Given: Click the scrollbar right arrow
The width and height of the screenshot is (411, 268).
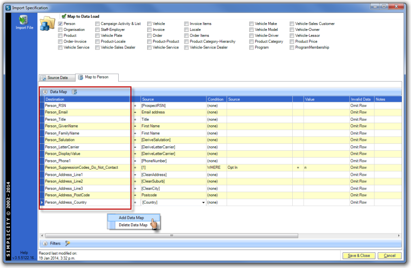Looking at the screenshot, I should point(399,236).
